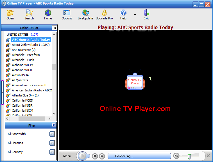Run LiveUpdate from the toolbar
The height and width of the screenshot is (162, 213).
click(85, 15)
